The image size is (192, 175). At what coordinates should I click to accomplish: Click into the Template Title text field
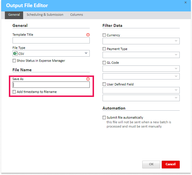pyautogui.click(x=51, y=40)
